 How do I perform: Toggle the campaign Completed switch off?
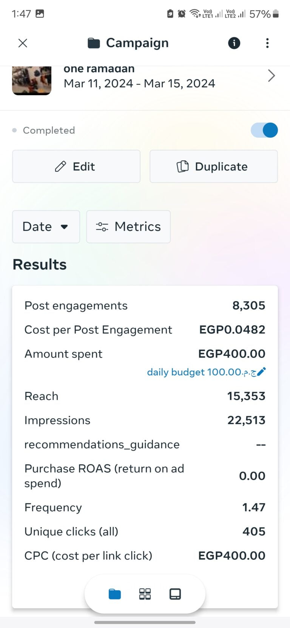pyautogui.click(x=264, y=130)
